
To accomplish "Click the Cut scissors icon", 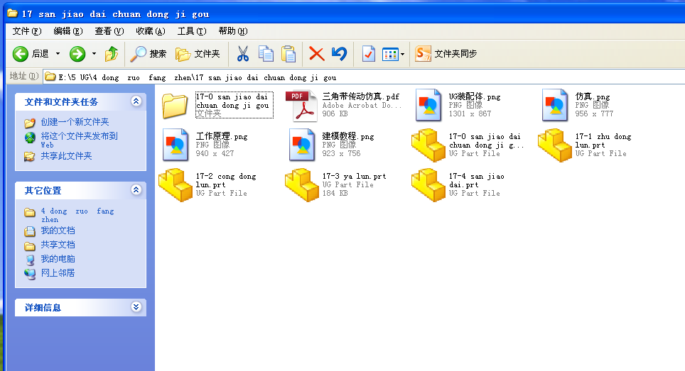I will tap(243, 54).
